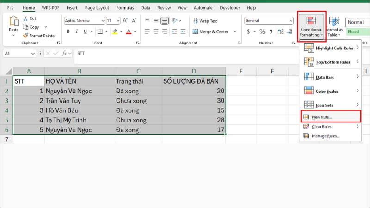
Task: Open the General number format dropdown
Action: click(x=291, y=21)
